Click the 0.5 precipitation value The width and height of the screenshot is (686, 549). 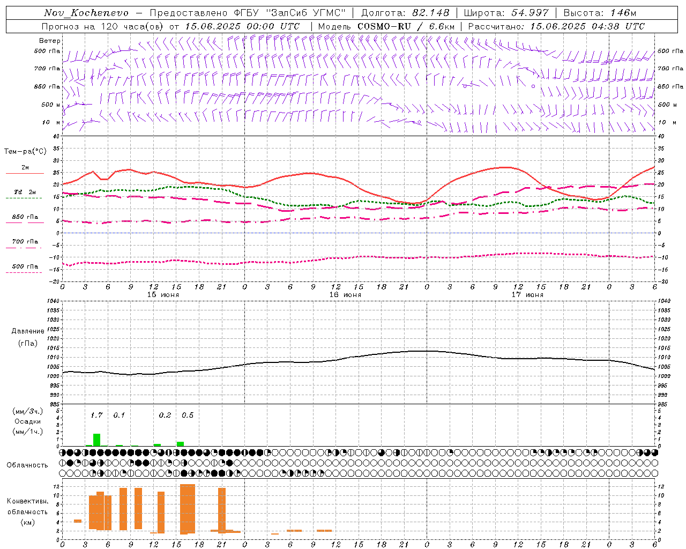click(188, 415)
